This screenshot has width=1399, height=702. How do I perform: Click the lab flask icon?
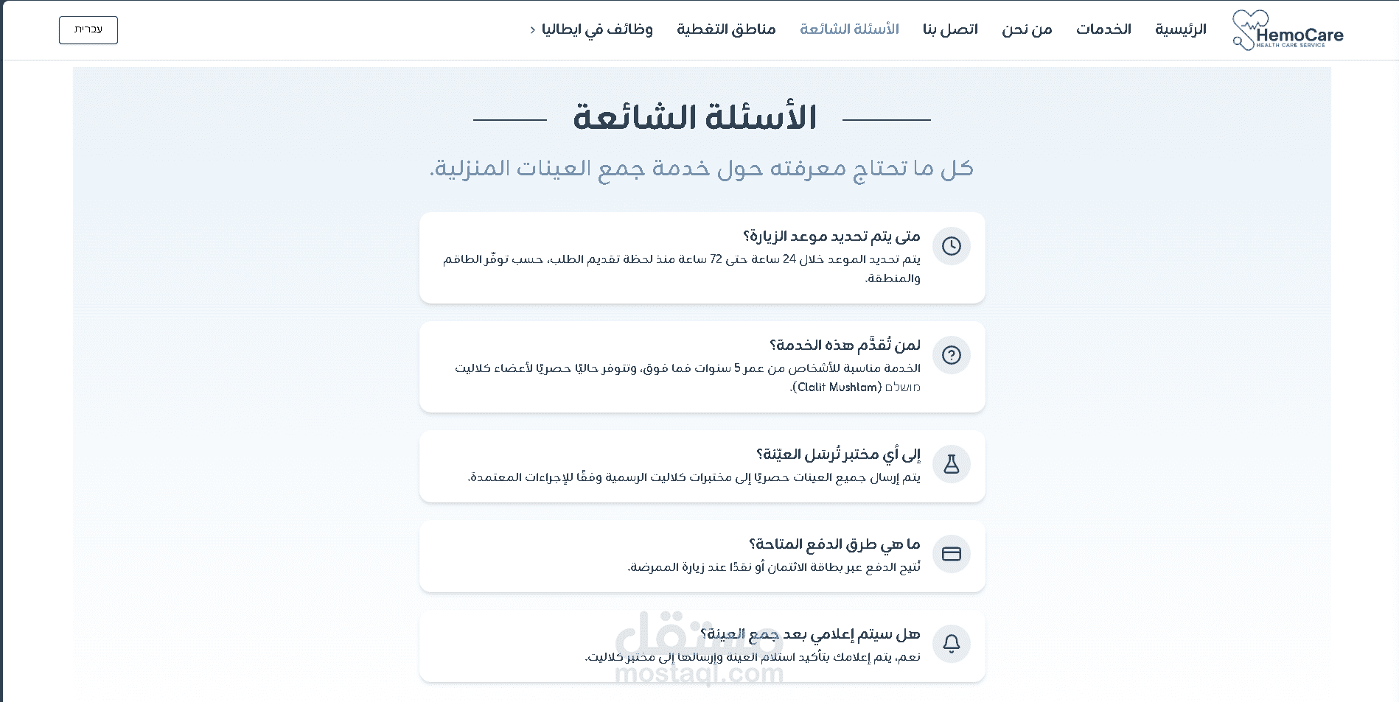tap(952, 464)
